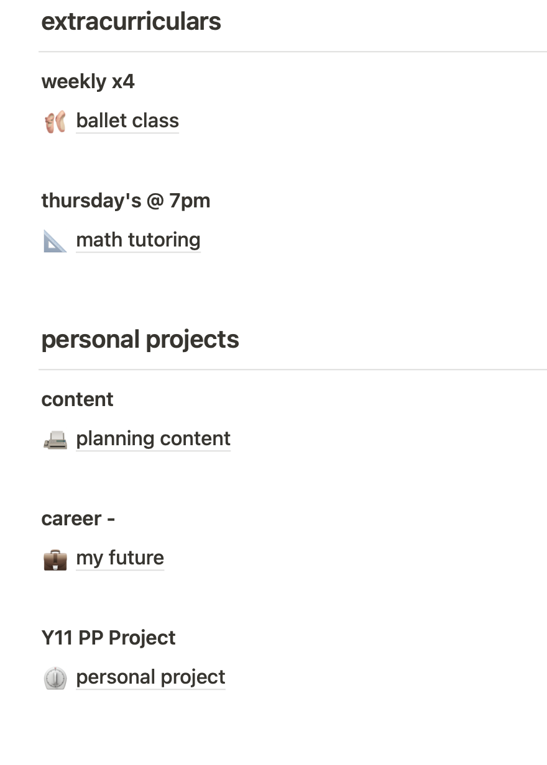Click the thursday's @ 7pm subheading

[126, 201]
